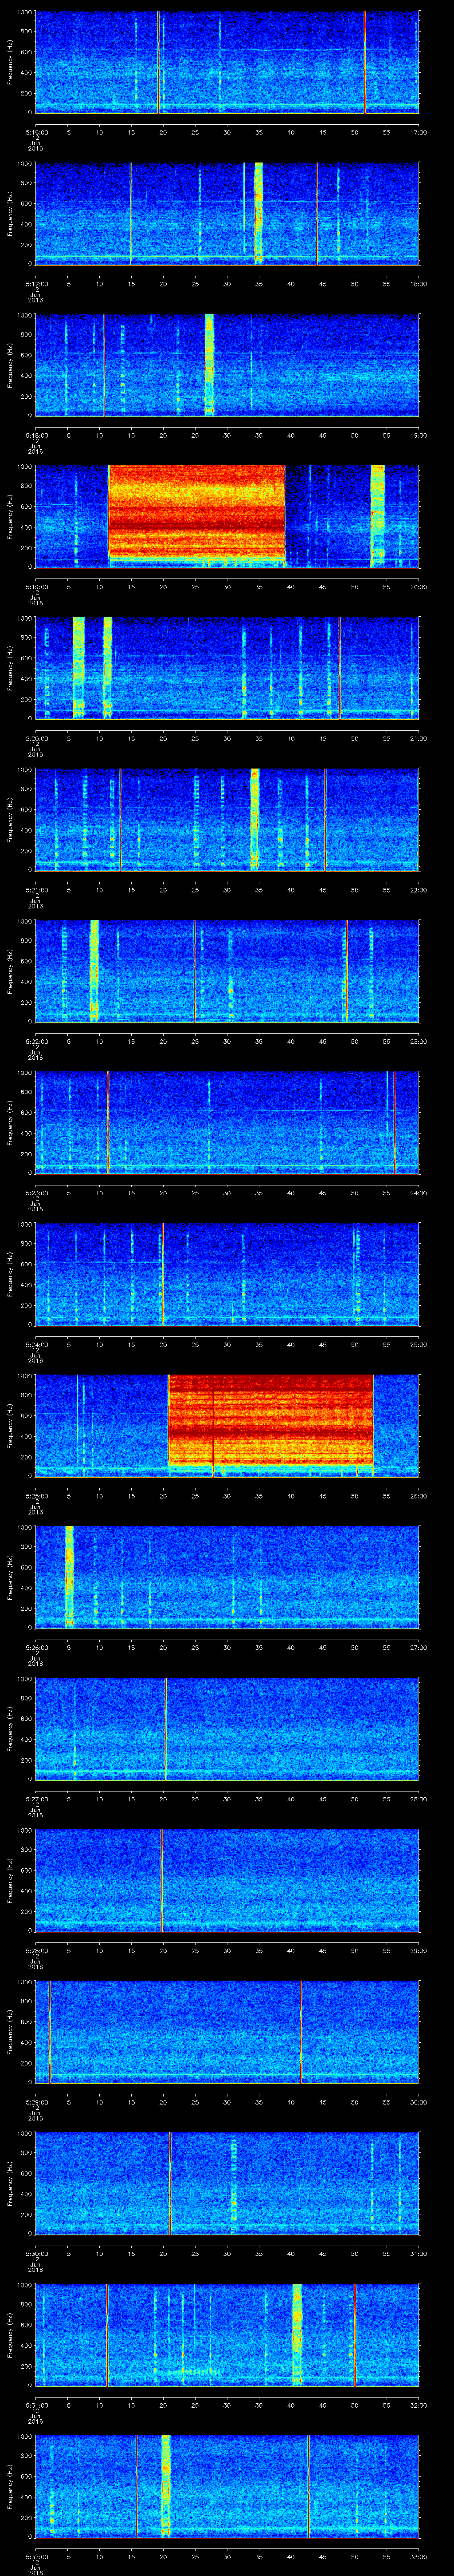Click the 5:29:00 start time label

point(36,2102)
